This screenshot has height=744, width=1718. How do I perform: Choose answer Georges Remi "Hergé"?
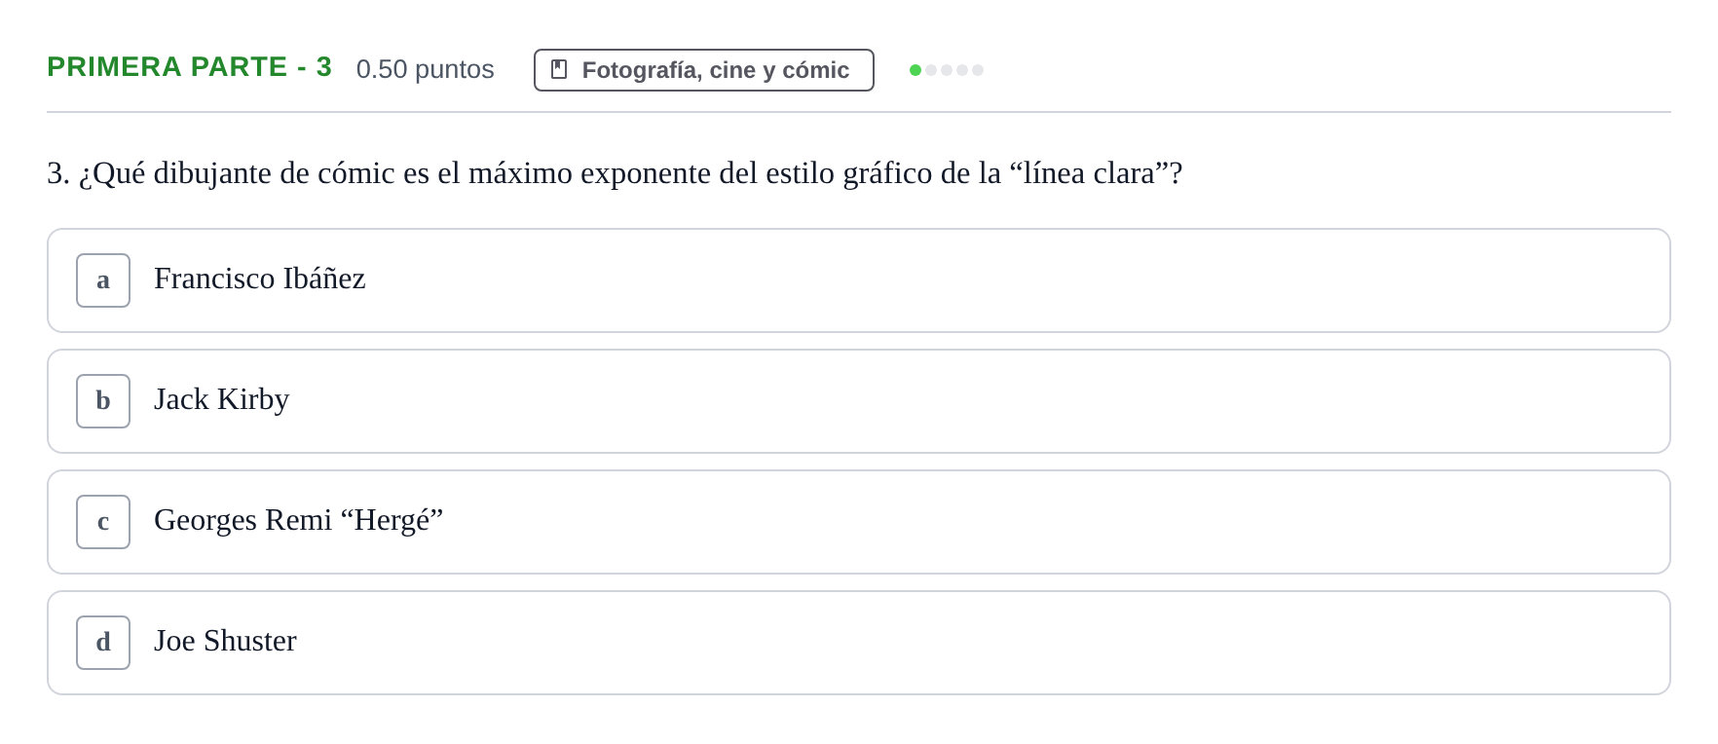298,521
